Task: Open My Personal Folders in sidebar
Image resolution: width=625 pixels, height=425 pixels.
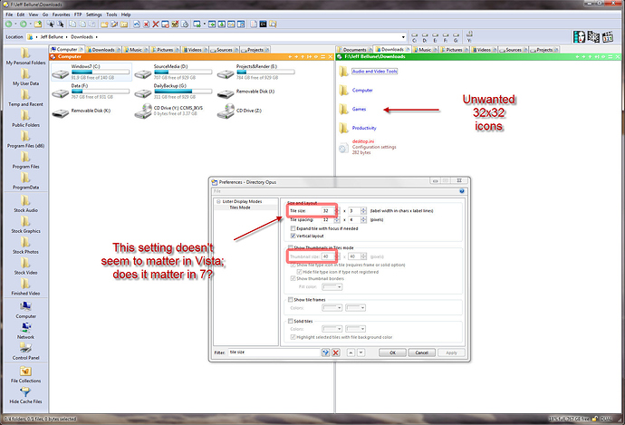Action: pos(25,56)
